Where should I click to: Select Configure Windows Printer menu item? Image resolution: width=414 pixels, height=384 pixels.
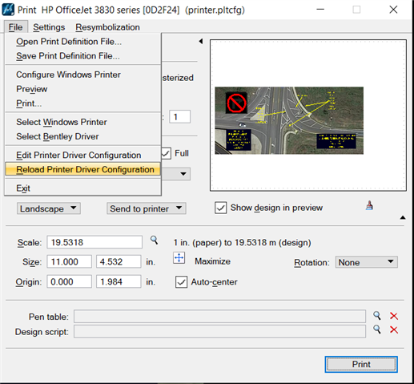(83, 75)
